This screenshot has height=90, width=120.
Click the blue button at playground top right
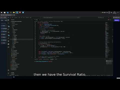point(117,20)
